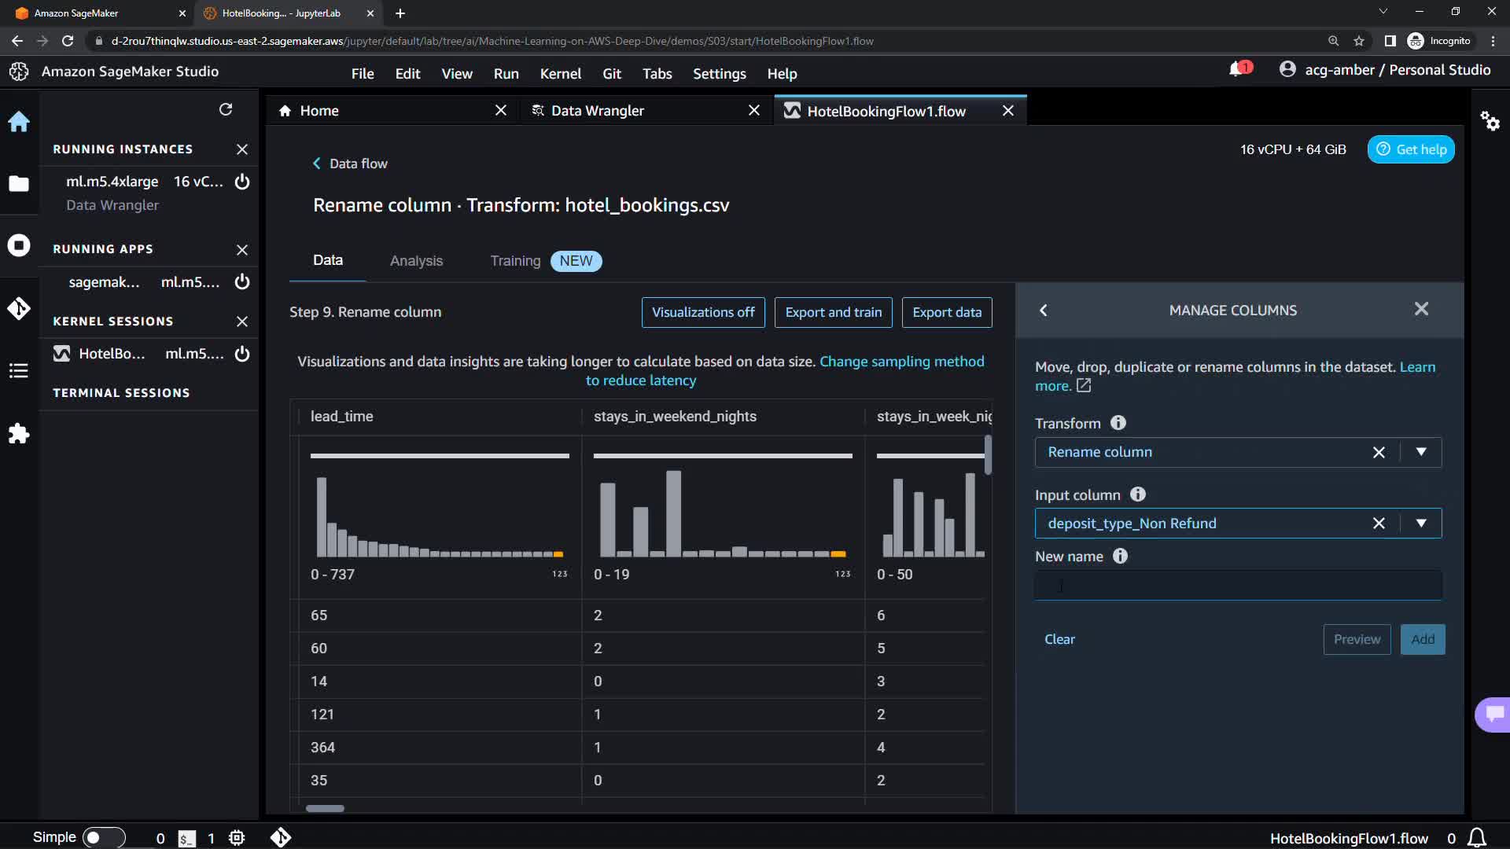Image resolution: width=1510 pixels, height=849 pixels.
Task: Go back with Manage Columns chevron
Action: (x=1044, y=311)
